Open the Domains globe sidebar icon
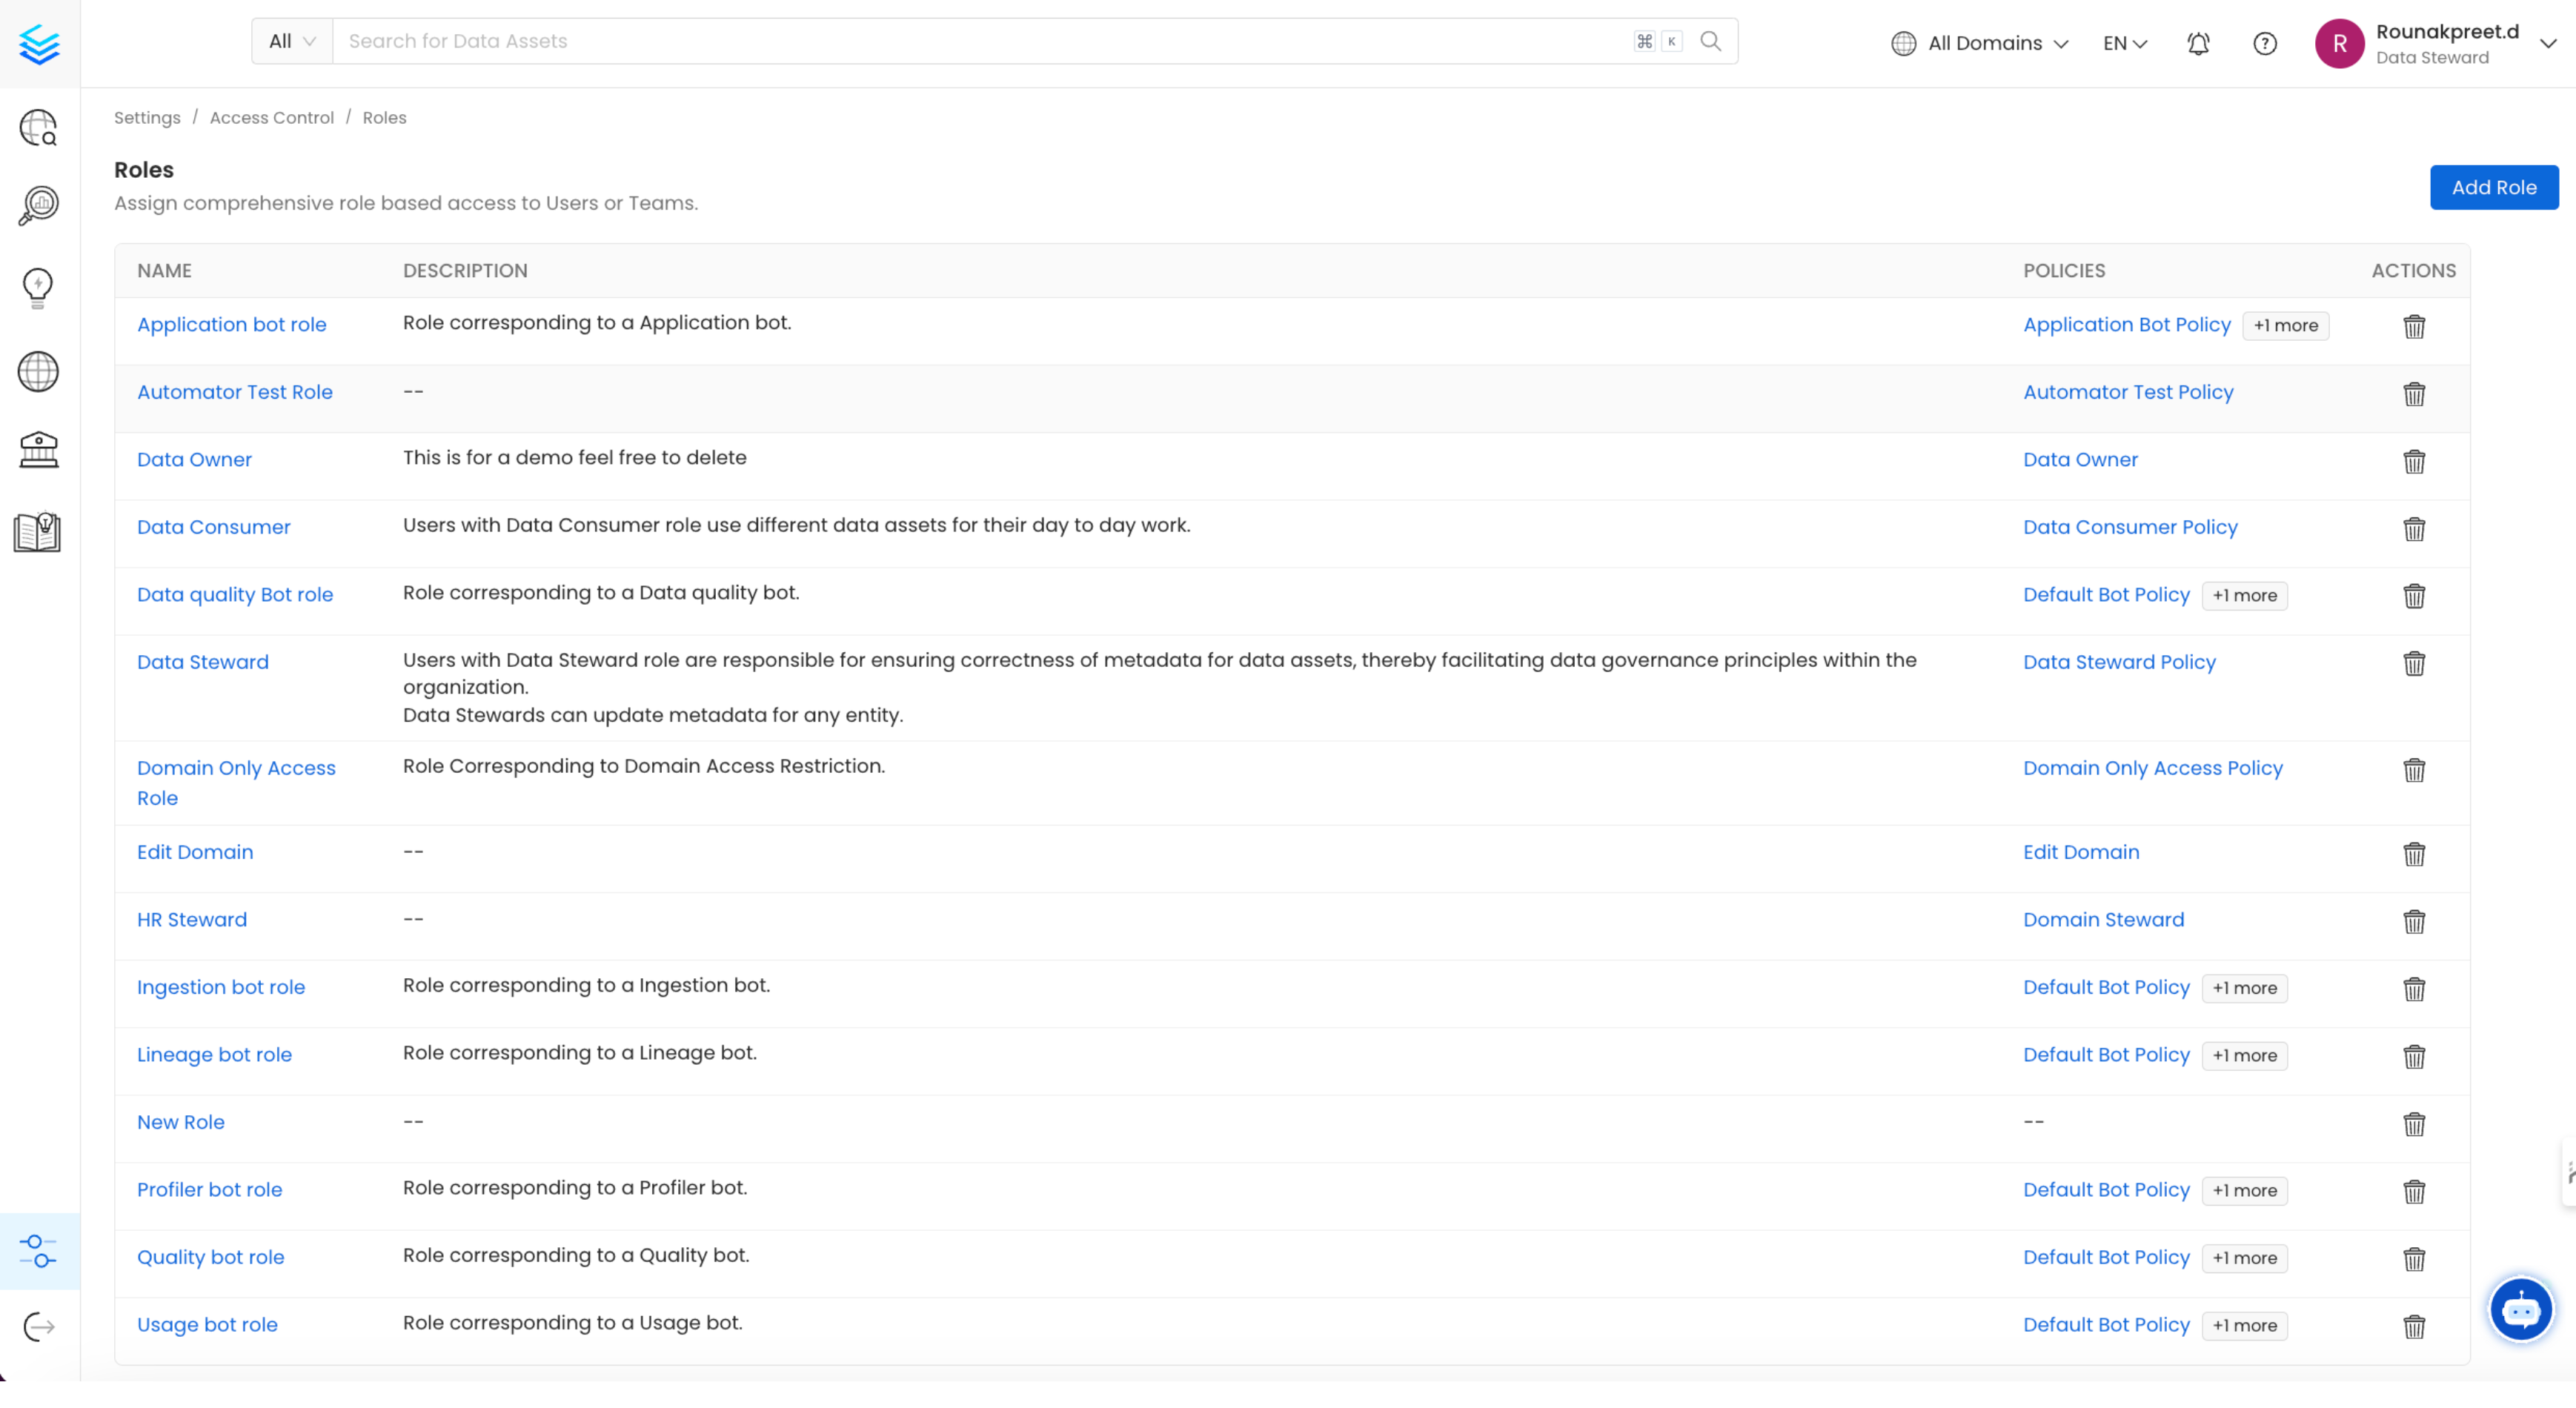This screenshot has height=1408, width=2576. [x=38, y=372]
